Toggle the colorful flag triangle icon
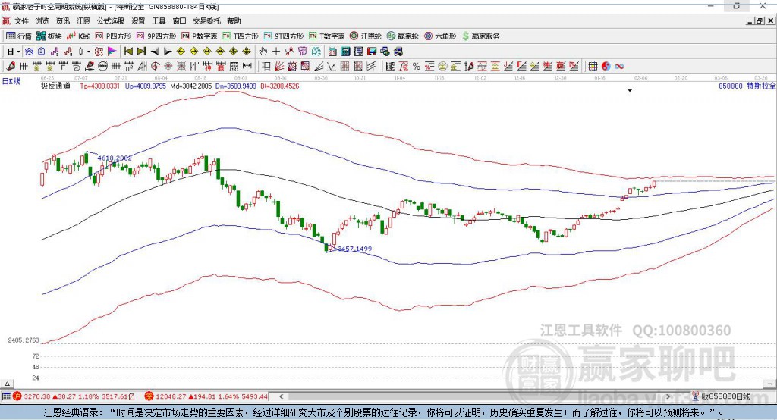This screenshot has height=420, width=777. click(112, 51)
